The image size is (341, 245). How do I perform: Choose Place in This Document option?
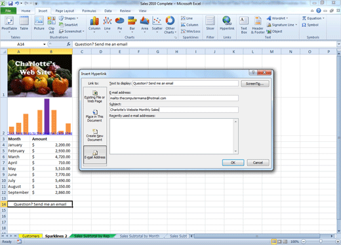[x=94, y=116]
